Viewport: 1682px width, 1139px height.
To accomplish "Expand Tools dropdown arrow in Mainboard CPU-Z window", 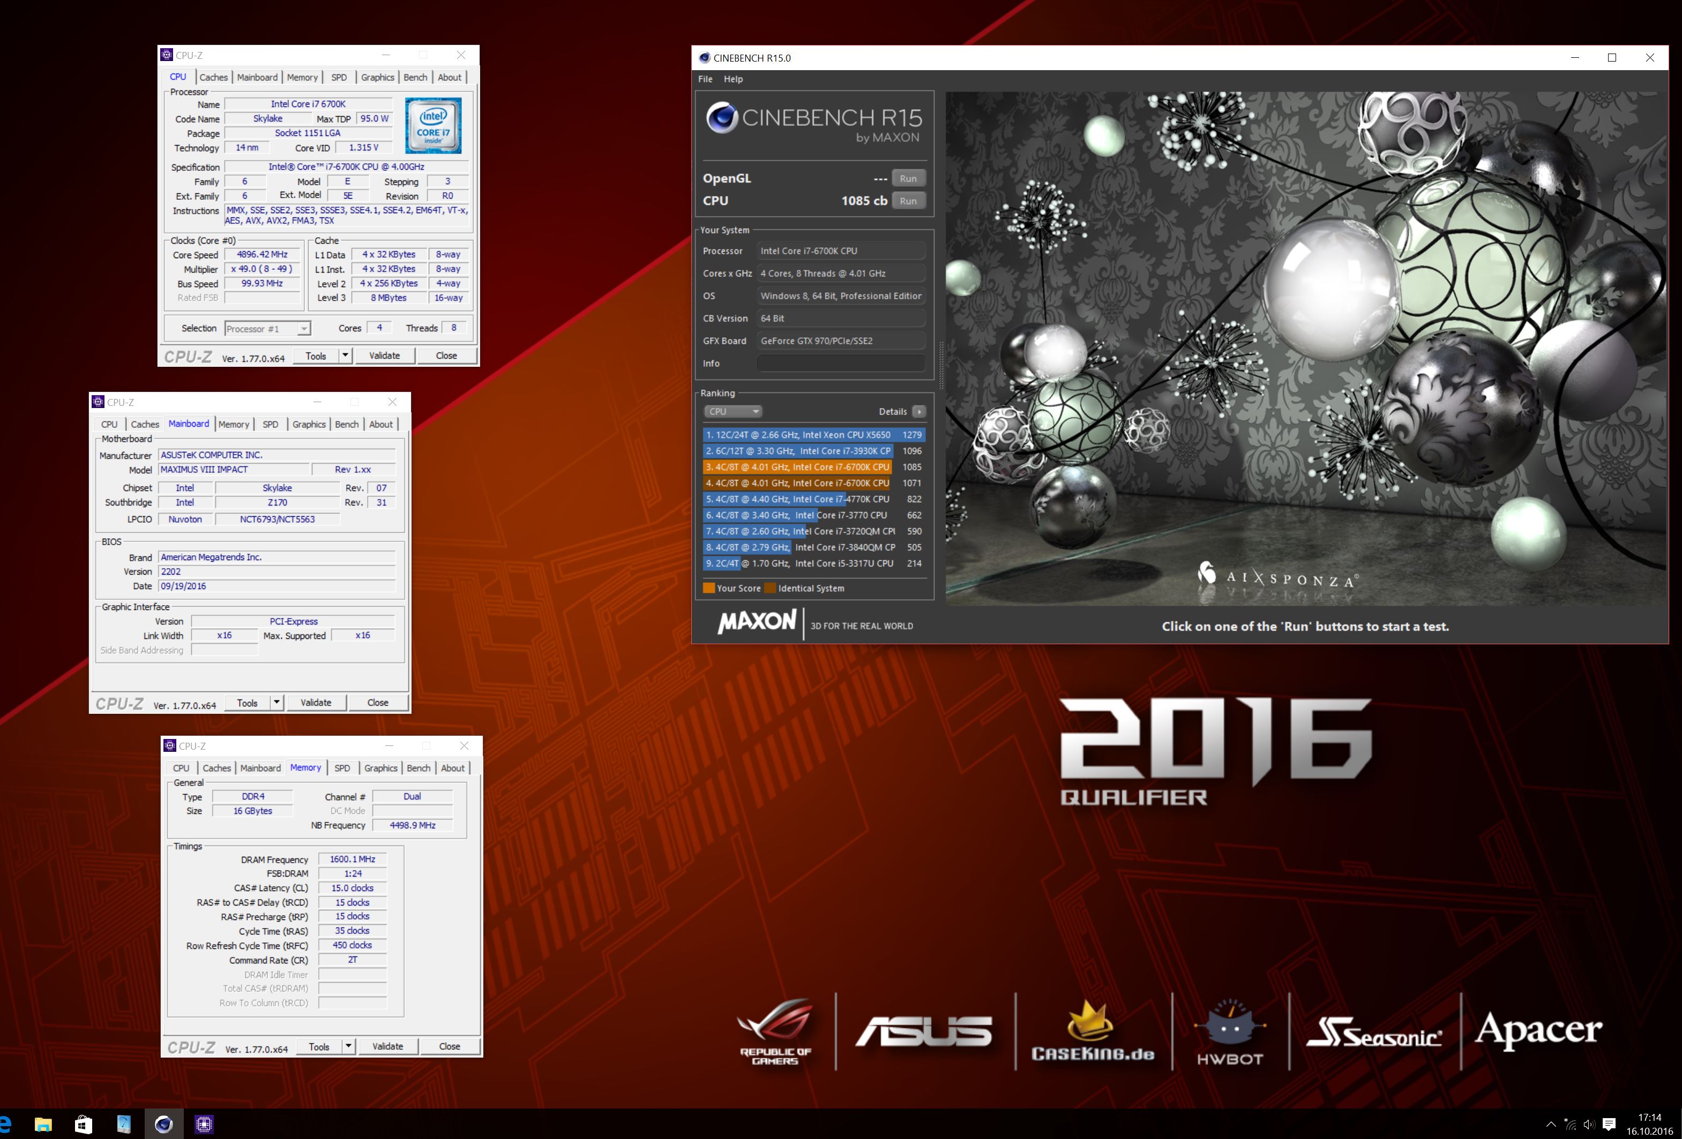I will 276,702.
